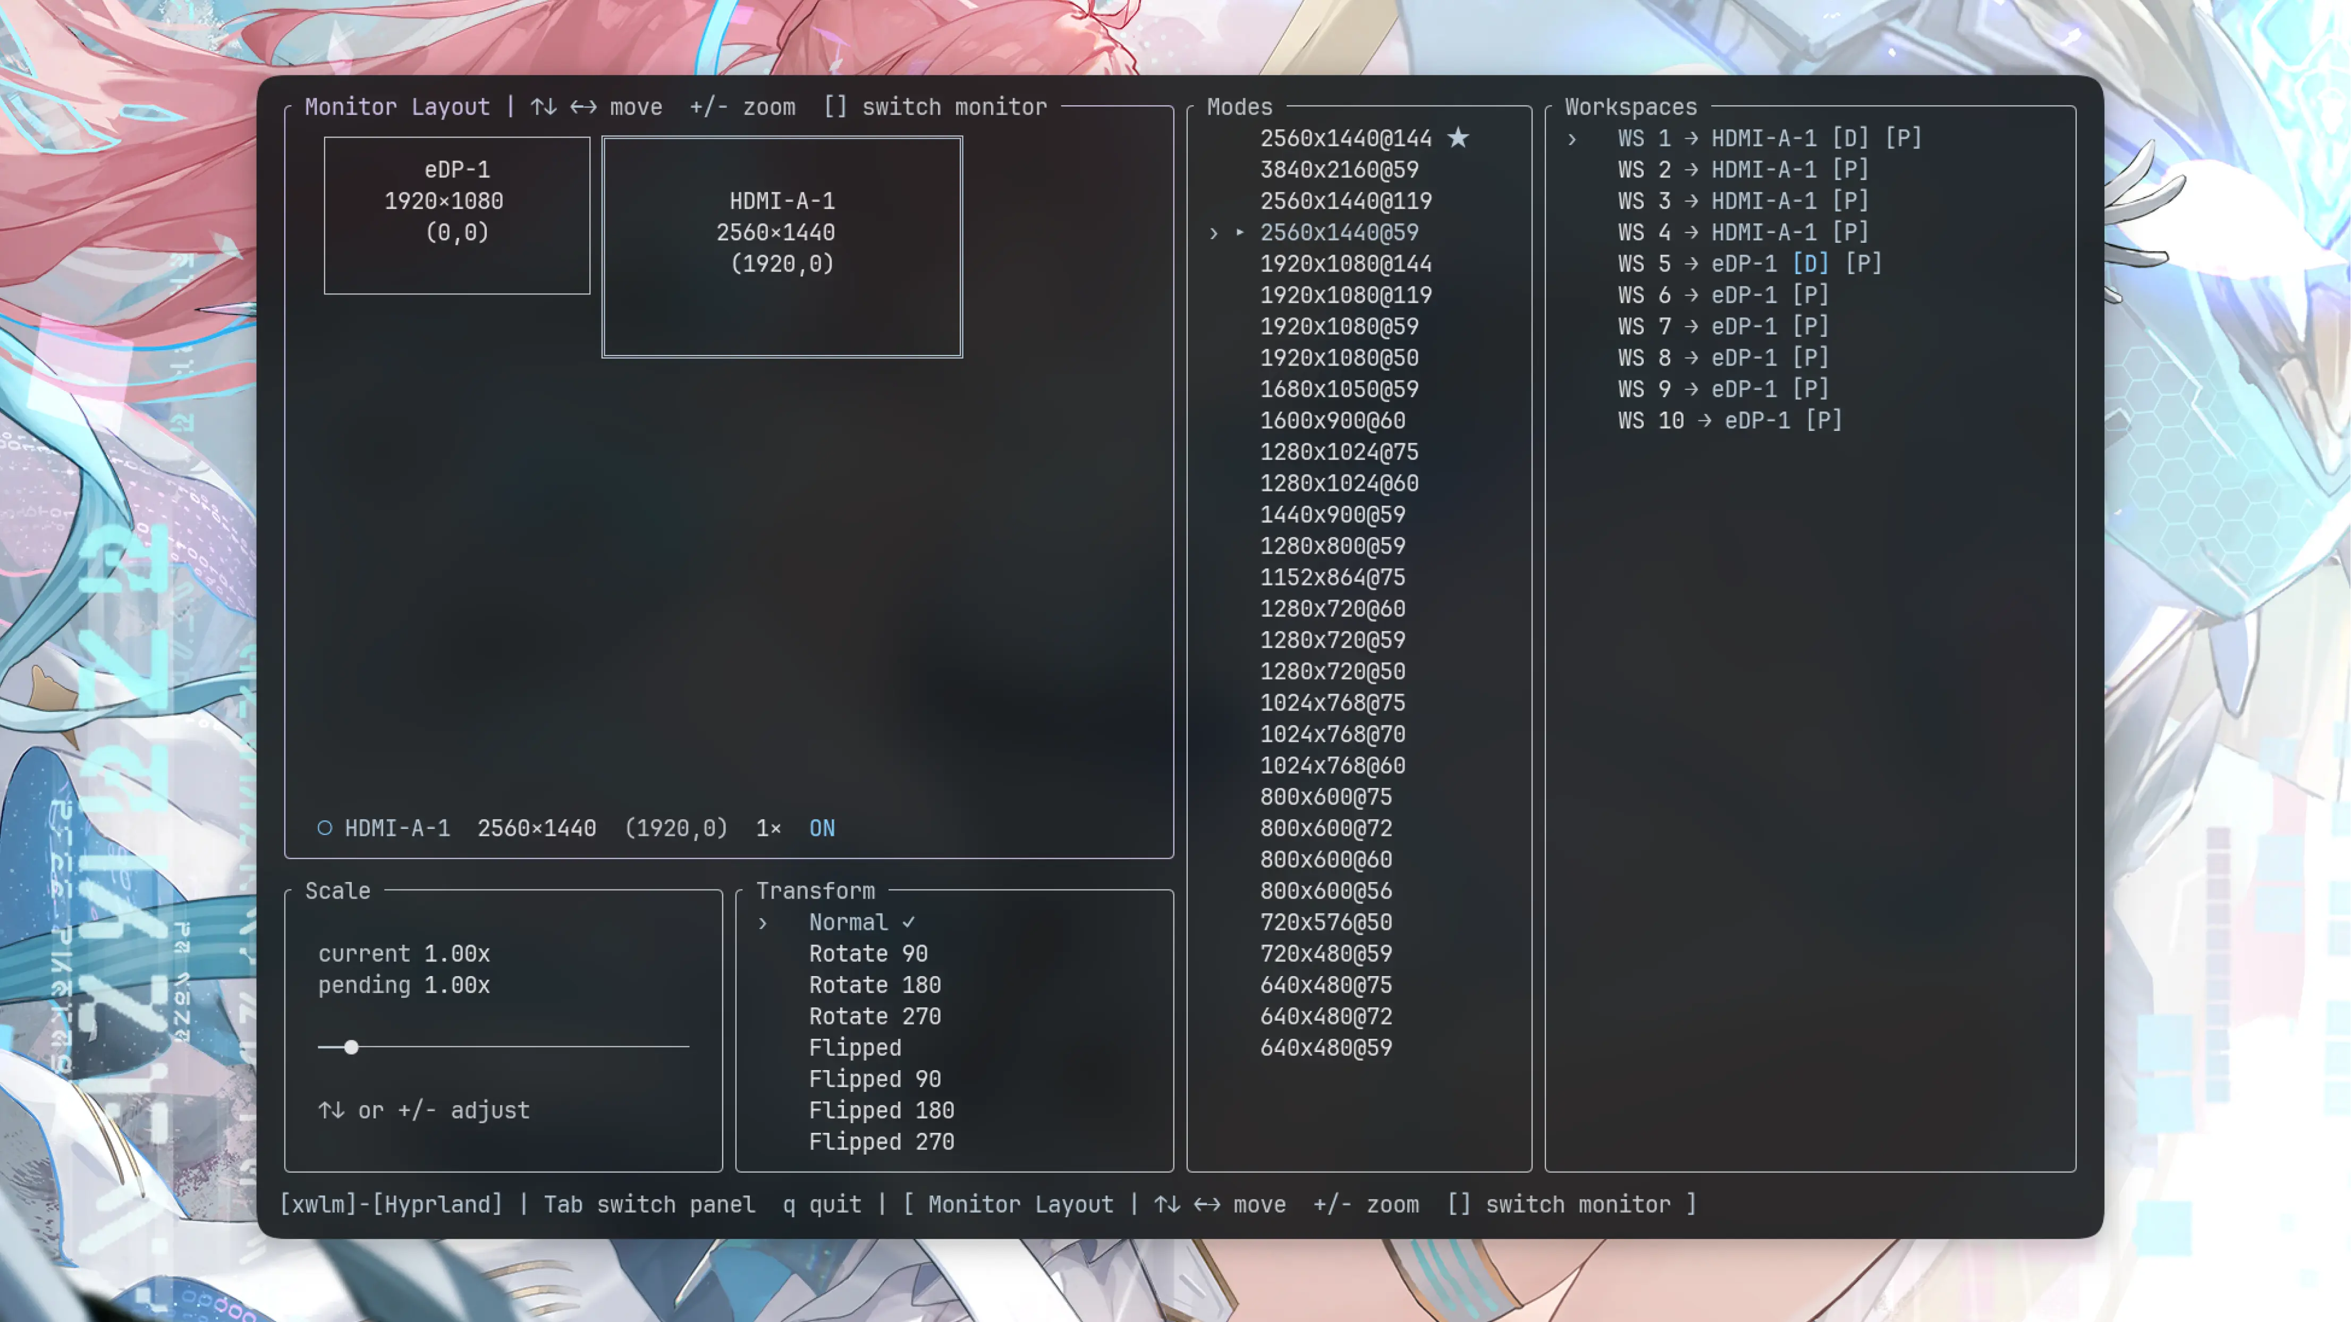Click the cursor chevron in the Modes list
The height and width of the screenshot is (1322, 2351).
(1214, 234)
